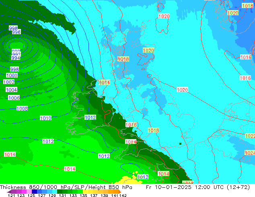Image resolution: width=255 pixels, height=197 pixels.
Task: Click the bright magenta legend swatch
Action: [24, 192]
